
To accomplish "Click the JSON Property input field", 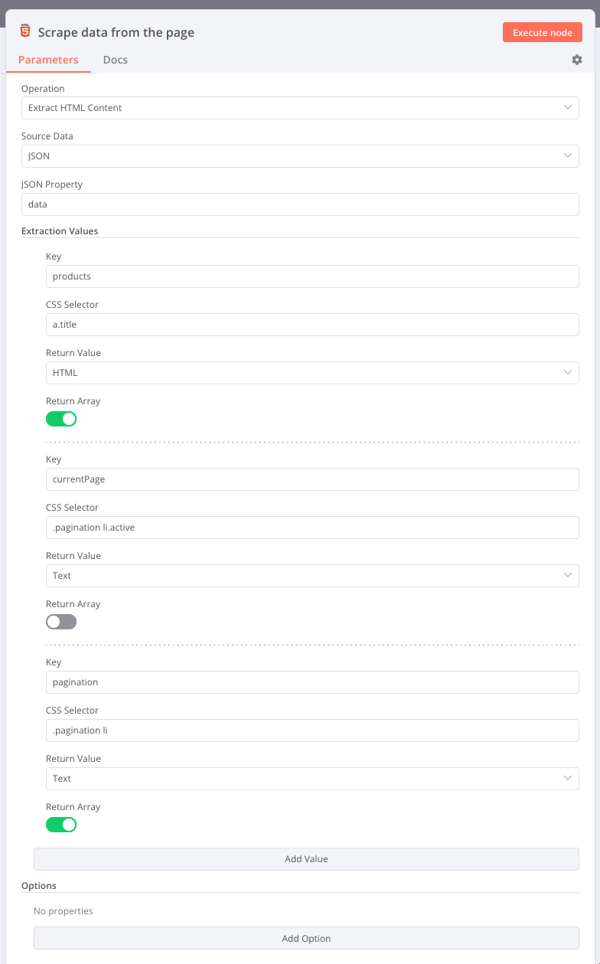I will [301, 204].
